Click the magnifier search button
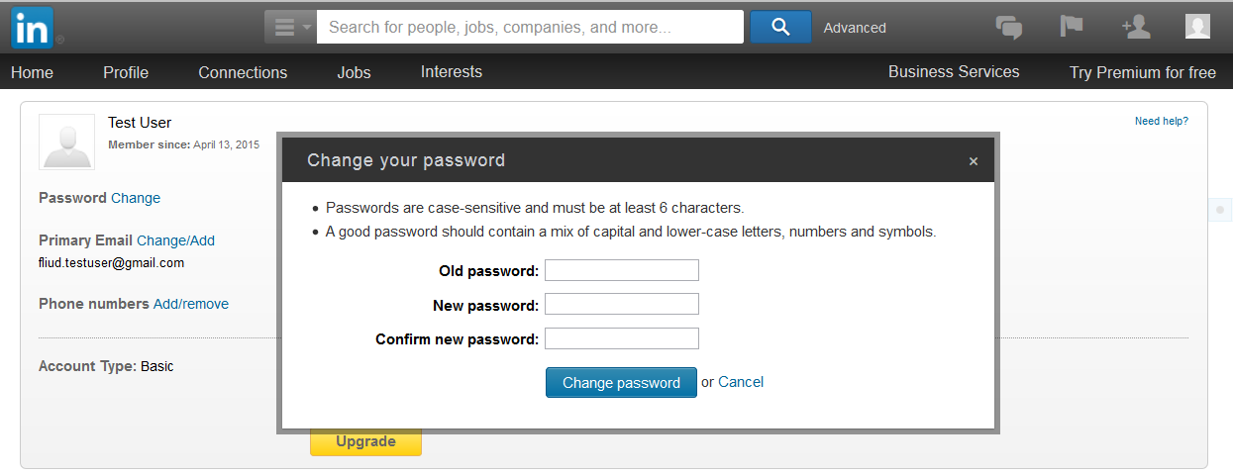 (780, 27)
